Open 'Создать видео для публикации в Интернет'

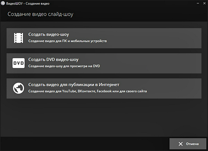(x=73, y=85)
